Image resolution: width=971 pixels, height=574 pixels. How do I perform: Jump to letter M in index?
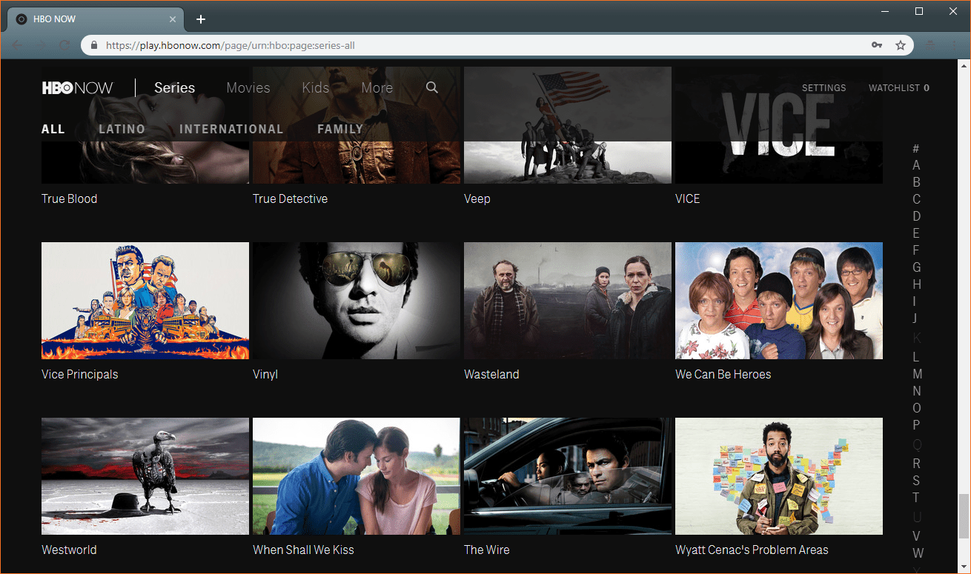click(917, 374)
